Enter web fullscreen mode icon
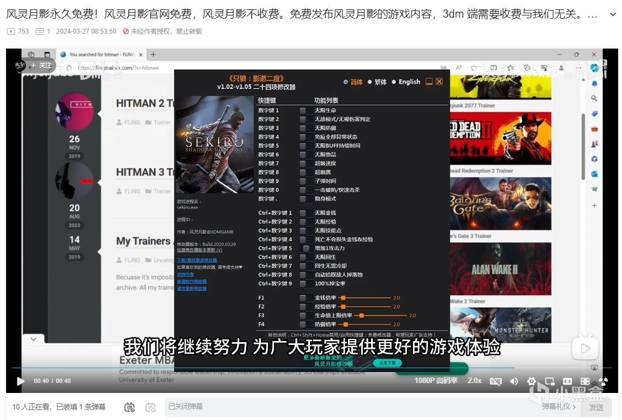 click(x=585, y=381)
